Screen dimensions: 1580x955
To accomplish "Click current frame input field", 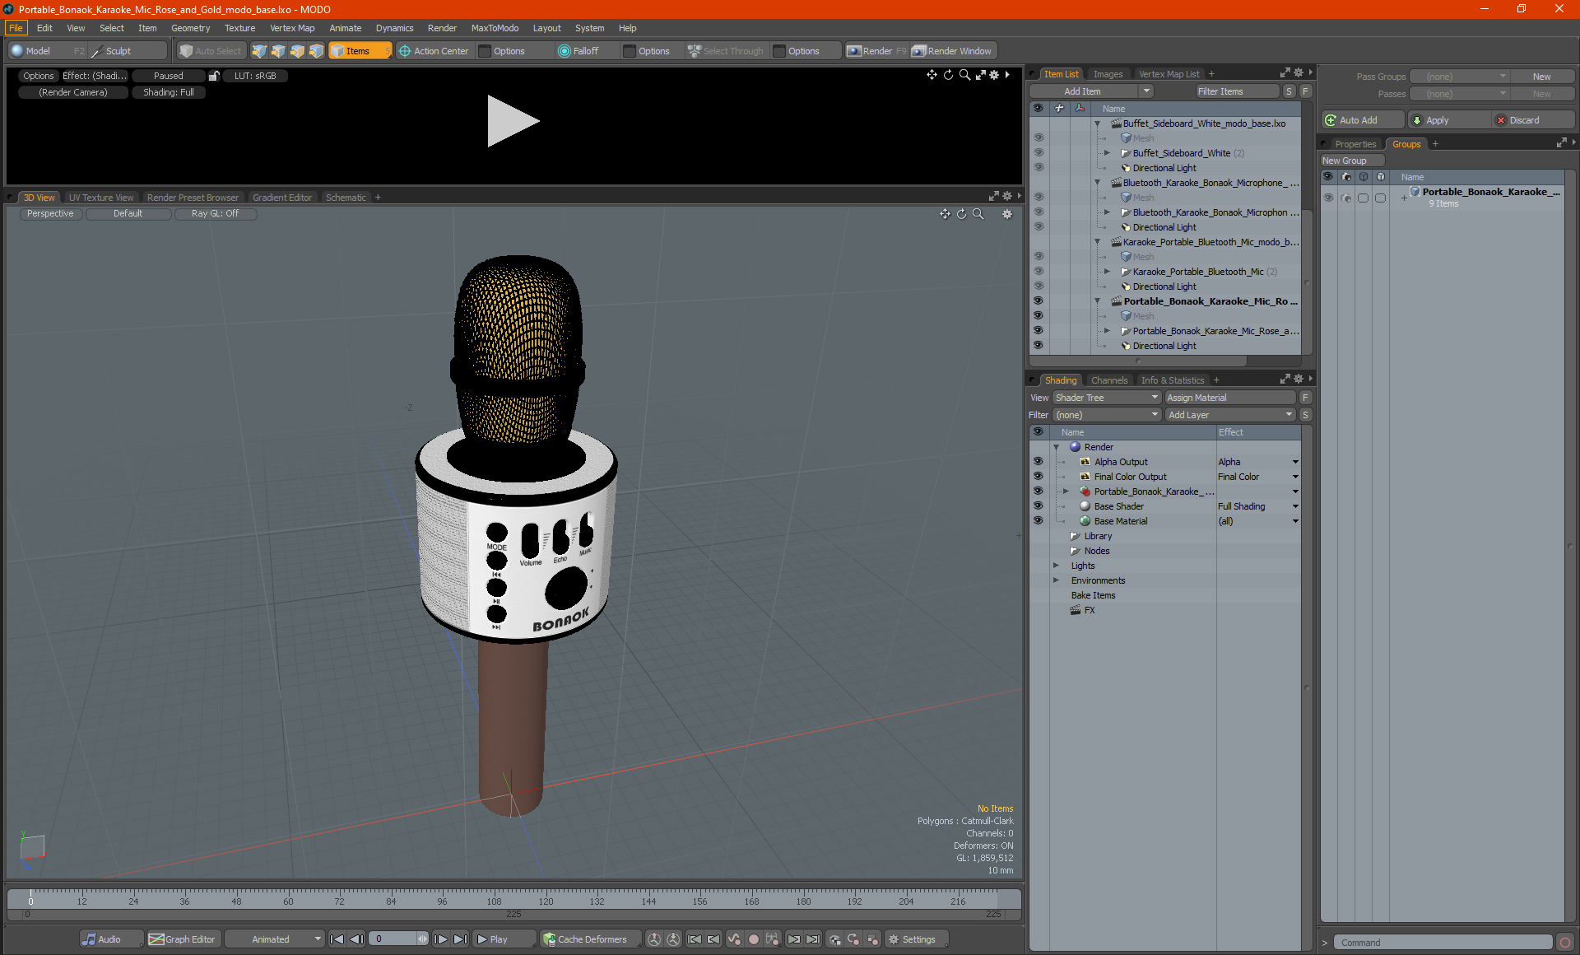I will (x=393, y=939).
